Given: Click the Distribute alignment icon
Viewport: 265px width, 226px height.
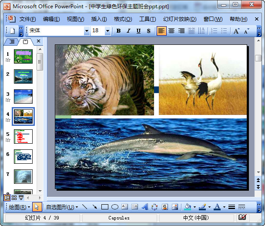Looking at the screenshot, I should [x=191, y=31].
